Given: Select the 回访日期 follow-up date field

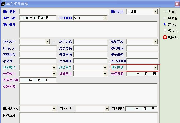Looking at the screenshot, I should pyautogui.click(x=141, y=109).
